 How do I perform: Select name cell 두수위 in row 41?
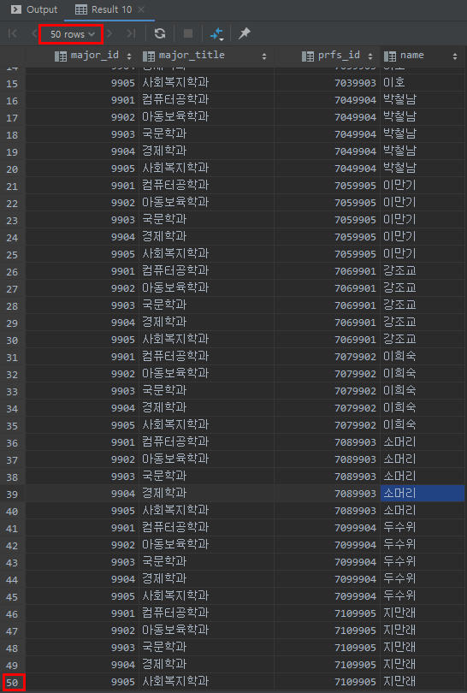[423, 527]
